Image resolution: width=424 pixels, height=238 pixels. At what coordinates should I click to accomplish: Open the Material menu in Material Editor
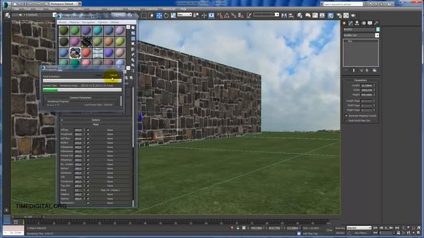74,22
